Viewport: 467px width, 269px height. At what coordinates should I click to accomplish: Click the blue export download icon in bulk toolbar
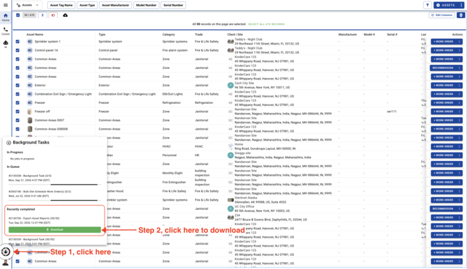[43, 15]
